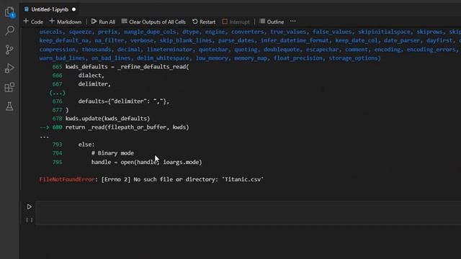Clear Outputs of All Cells
Screen dimensions: 461x259
153,22
